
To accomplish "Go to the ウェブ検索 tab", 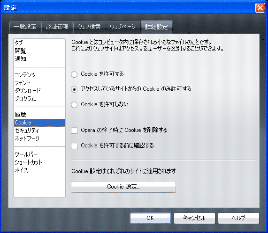I will [89, 27].
